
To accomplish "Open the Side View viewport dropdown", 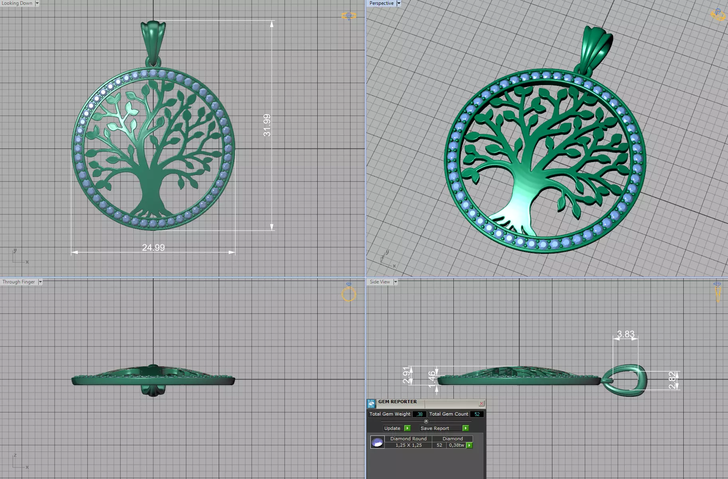I will 396,282.
